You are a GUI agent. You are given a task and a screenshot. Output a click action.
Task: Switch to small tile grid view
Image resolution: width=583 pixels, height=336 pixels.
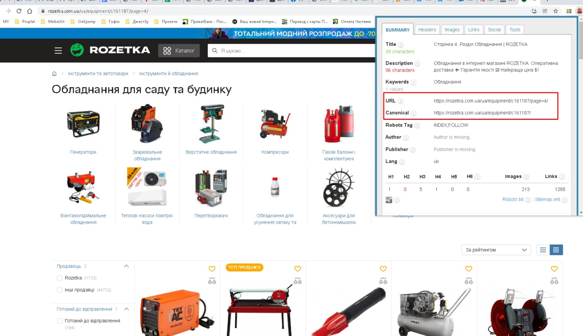(x=556, y=249)
